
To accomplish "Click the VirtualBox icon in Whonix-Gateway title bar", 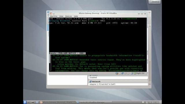I will [51, 14].
